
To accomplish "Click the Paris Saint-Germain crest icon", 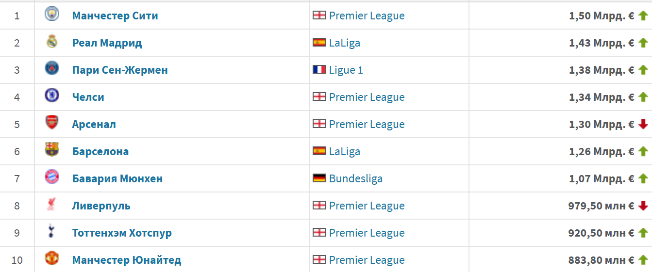I will 52,69.
